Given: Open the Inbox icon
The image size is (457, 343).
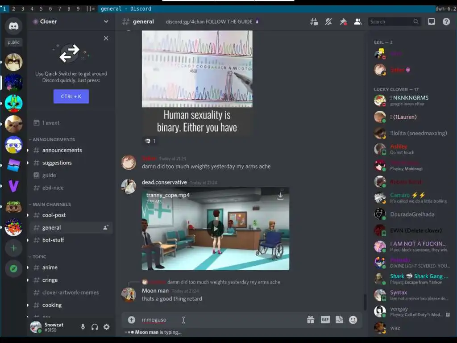Looking at the screenshot, I should pyautogui.click(x=432, y=21).
